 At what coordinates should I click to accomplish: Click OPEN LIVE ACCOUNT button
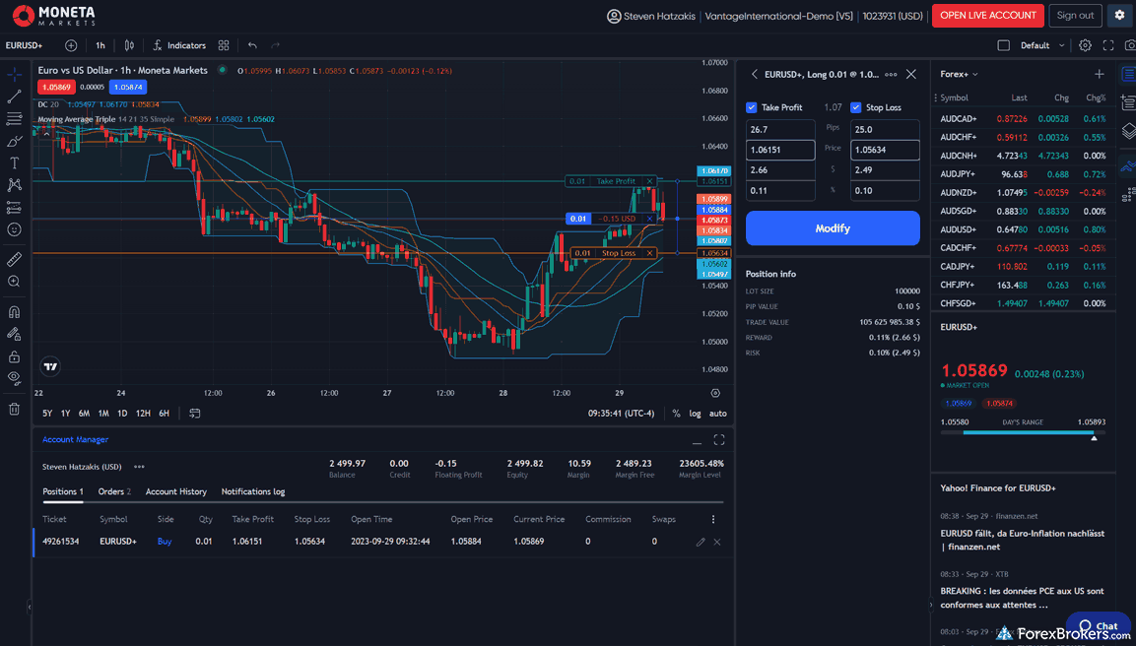[988, 15]
